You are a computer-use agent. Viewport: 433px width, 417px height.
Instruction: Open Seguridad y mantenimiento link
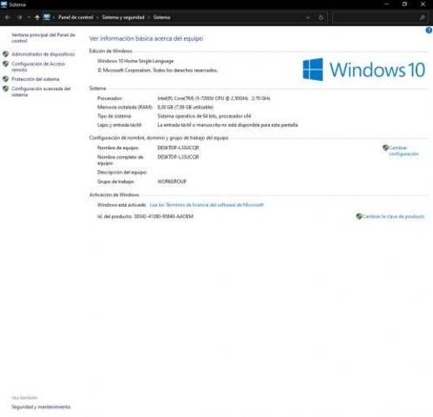tap(41, 407)
